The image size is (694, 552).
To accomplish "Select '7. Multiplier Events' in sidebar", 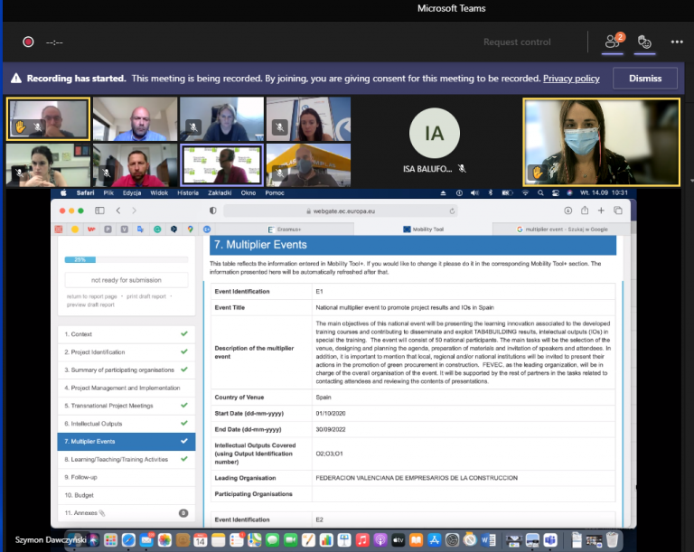I will pos(126,442).
